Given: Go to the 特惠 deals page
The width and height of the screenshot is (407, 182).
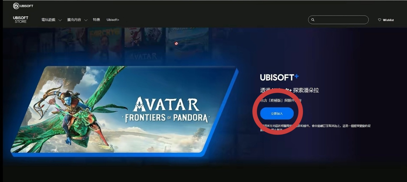Looking at the screenshot, I should (97, 20).
